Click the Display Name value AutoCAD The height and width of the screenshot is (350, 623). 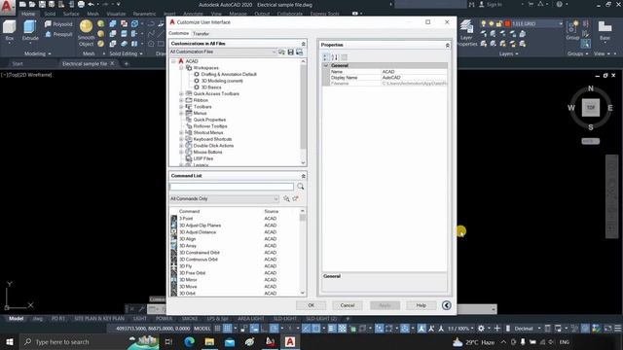pyautogui.click(x=391, y=78)
